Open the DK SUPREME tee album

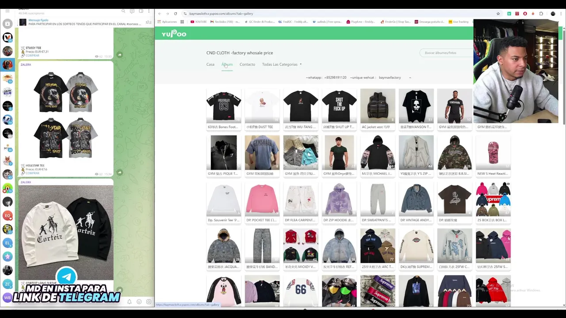416,249
